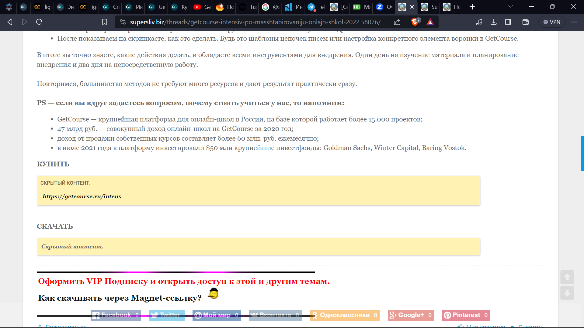Bookmark this page
The image size is (584, 328).
coord(104,22)
